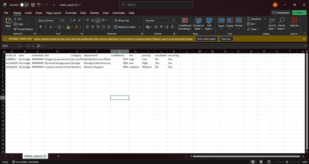Open the Add-ins pane
The image size is (309, 164).
[294, 22]
